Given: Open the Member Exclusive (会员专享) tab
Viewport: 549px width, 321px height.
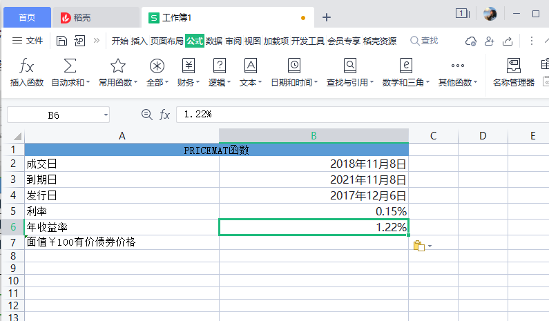Looking at the screenshot, I should [x=344, y=41].
